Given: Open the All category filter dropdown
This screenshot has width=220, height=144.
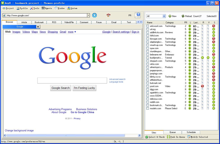Looking at the screenshot, I should pos(164,16).
